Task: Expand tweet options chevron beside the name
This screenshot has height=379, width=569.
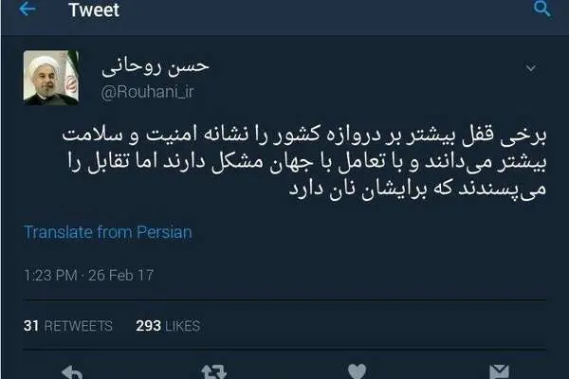Action: 531,68
